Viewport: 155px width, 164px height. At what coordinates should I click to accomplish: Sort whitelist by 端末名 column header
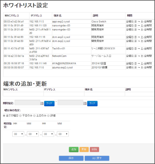tap(72, 16)
